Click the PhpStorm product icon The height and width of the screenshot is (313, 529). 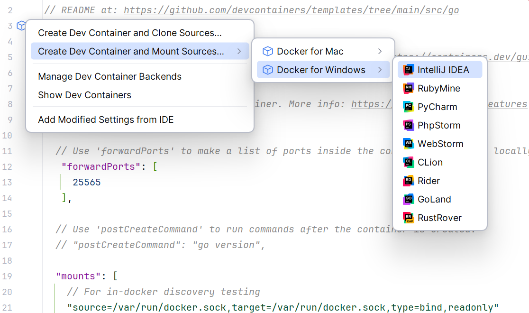click(x=408, y=125)
